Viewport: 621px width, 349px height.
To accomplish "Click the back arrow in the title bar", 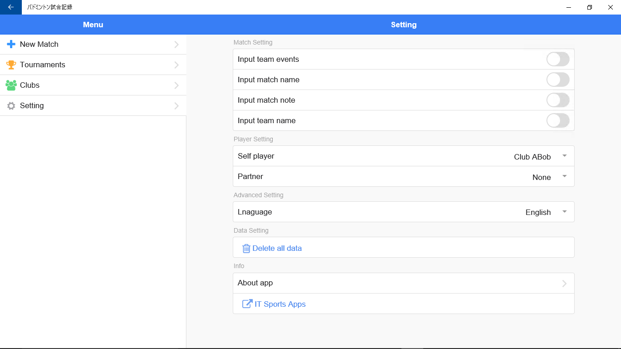I will pyautogui.click(x=11, y=7).
